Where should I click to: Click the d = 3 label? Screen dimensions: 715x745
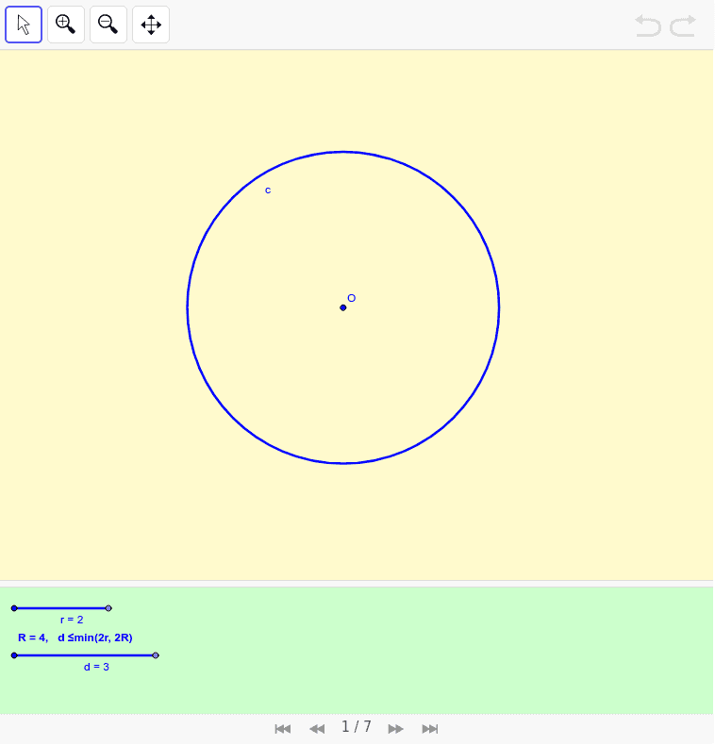[x=96, y=667]
